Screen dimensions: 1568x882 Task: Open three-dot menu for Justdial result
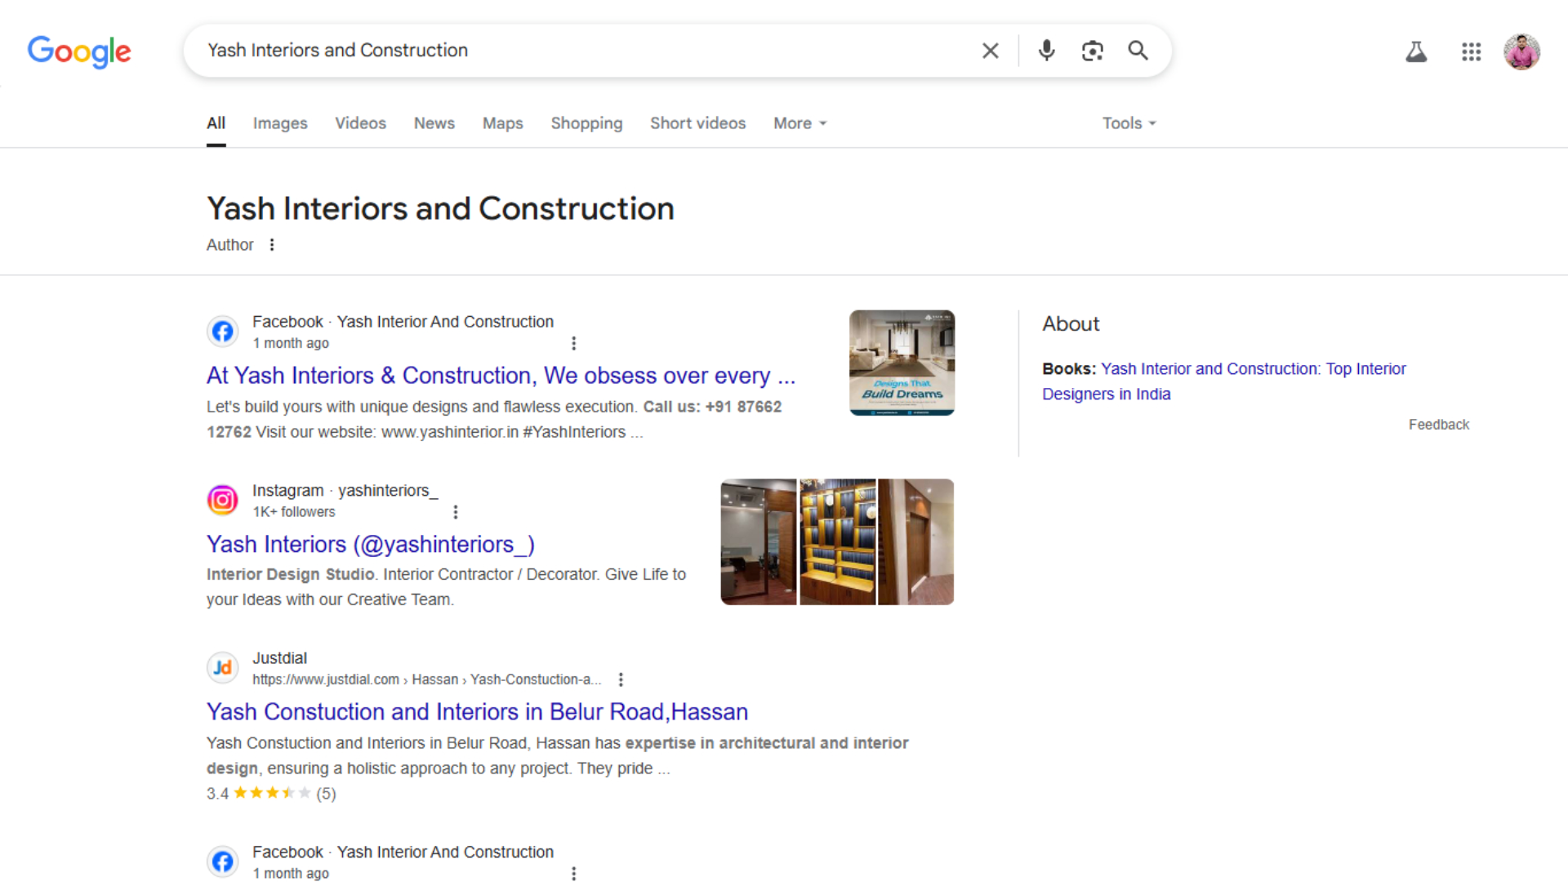pos(621,679)
